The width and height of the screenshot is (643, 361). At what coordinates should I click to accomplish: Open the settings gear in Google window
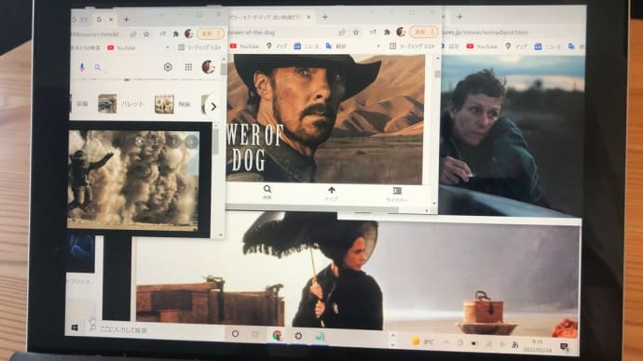168,67
